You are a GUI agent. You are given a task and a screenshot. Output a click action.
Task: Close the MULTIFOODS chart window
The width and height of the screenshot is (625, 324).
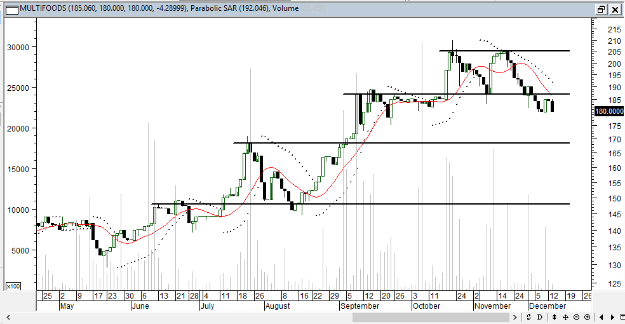tap(615, 9)
